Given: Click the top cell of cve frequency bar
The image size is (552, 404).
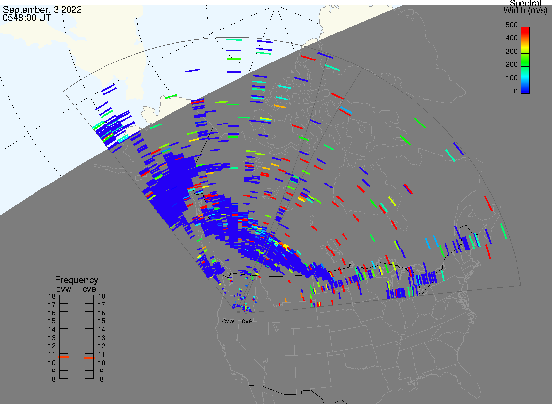Looking at the screenshot, I should point(89,299).
